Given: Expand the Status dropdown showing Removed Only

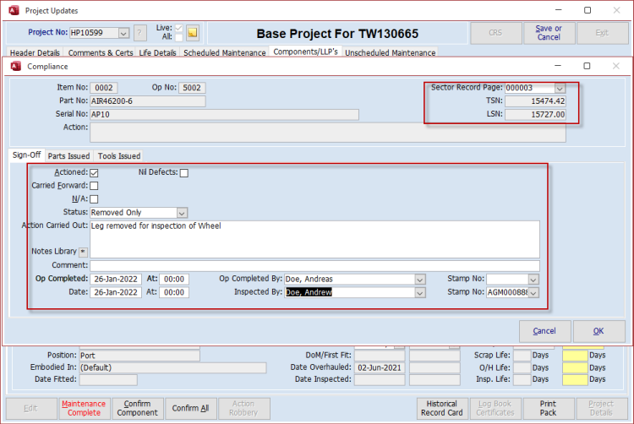Looking at the screenshot, I should point(182,213).
